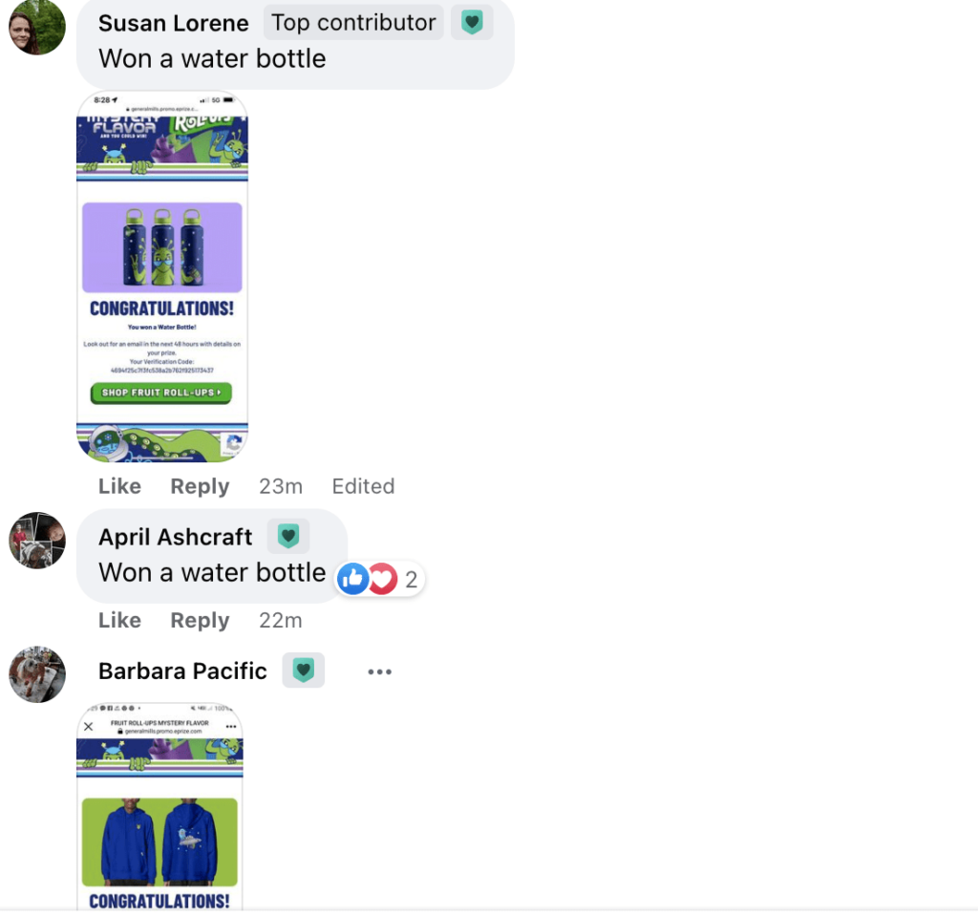978x916 pixels.
Task: Click the heart reaction on April's comment
Action: (382, 579)
